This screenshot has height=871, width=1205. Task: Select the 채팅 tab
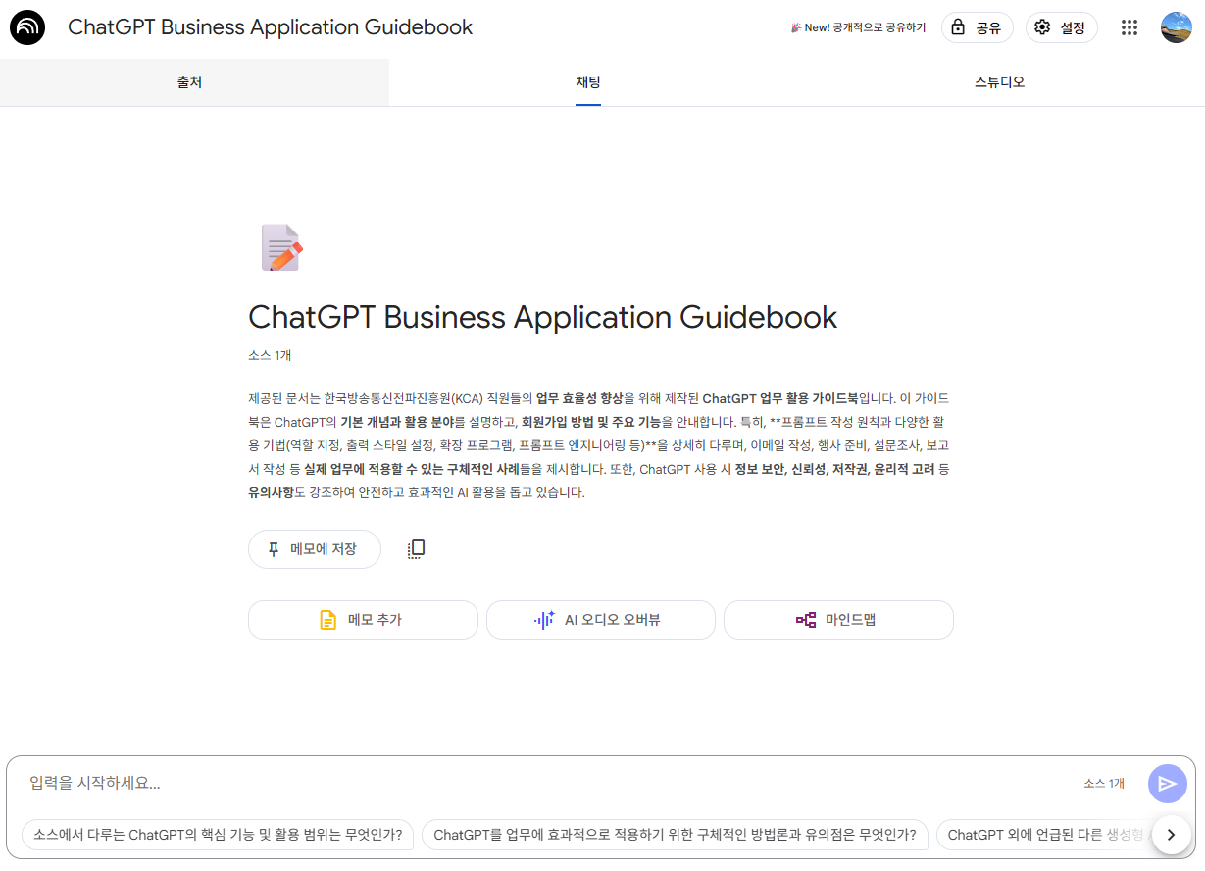click(588, 82)
